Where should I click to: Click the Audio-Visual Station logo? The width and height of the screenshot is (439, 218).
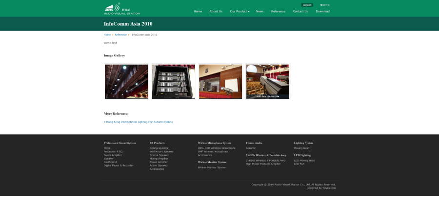pyautogui.click(x=121, y=9)
